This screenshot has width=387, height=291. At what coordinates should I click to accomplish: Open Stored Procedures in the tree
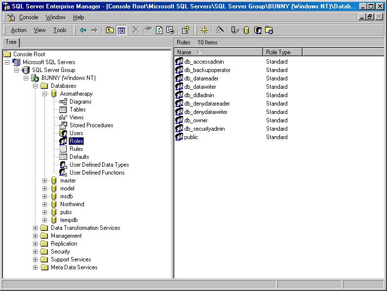[x=91, y=125]
